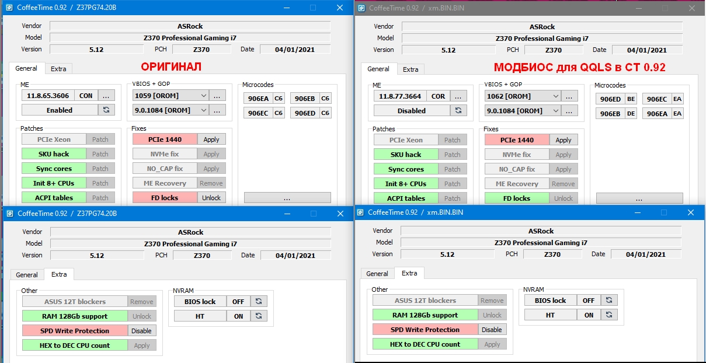The width and height of the screenshot is (706, 363).
Task: Expand the 1059 [OROM] VBIOS dropdown
Action: click(203, 95)
